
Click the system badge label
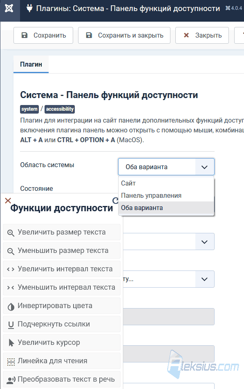click(x=29, y=109)
